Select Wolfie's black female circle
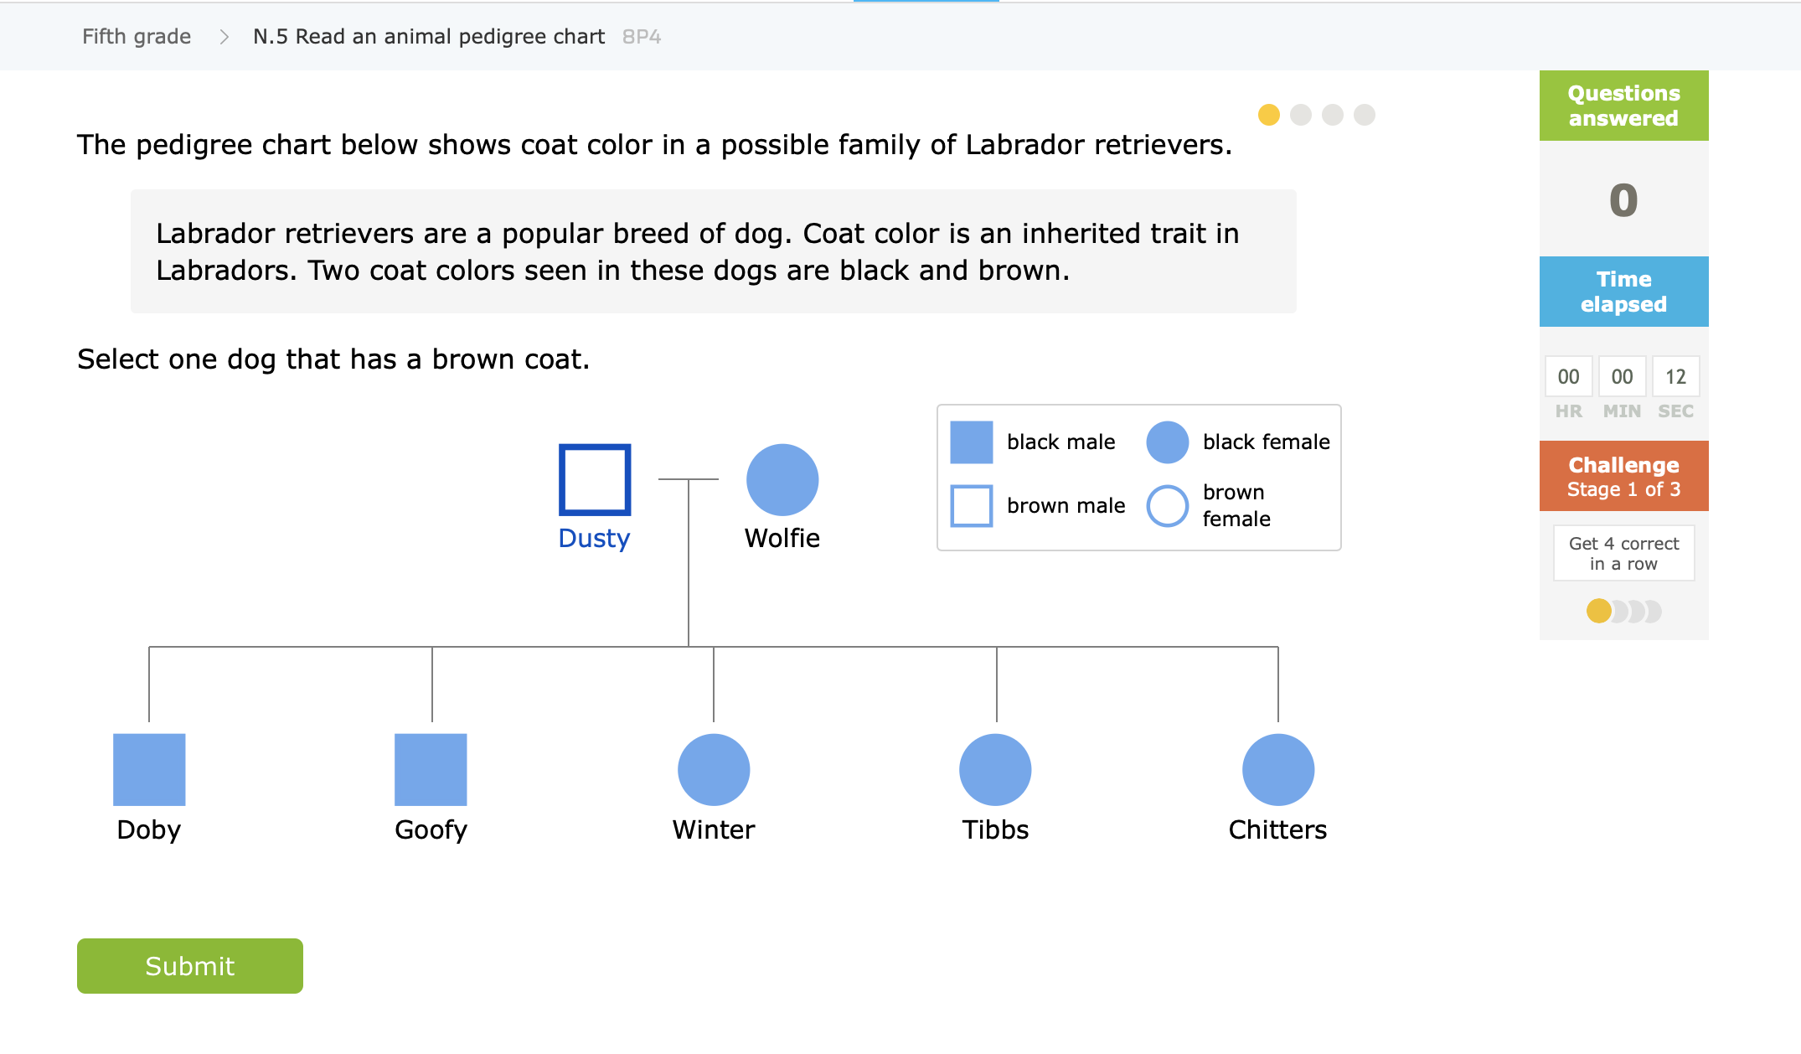The height and width of the screenshot is (1054, 1801). [x=782, y=480]
